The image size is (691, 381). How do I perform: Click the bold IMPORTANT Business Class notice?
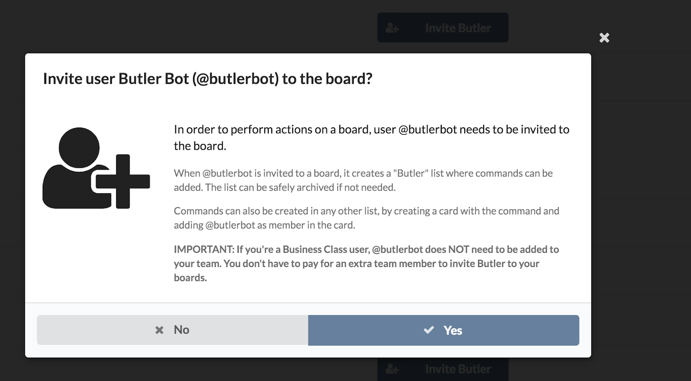coord(366,263)
